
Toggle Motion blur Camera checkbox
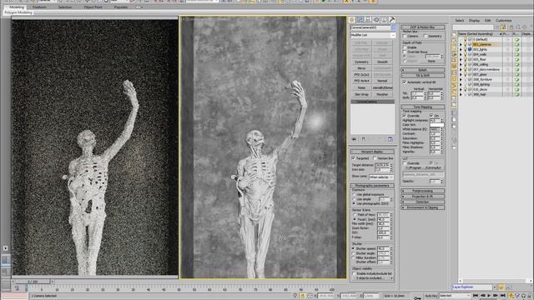pyautogui.click(x=405, y=36)
